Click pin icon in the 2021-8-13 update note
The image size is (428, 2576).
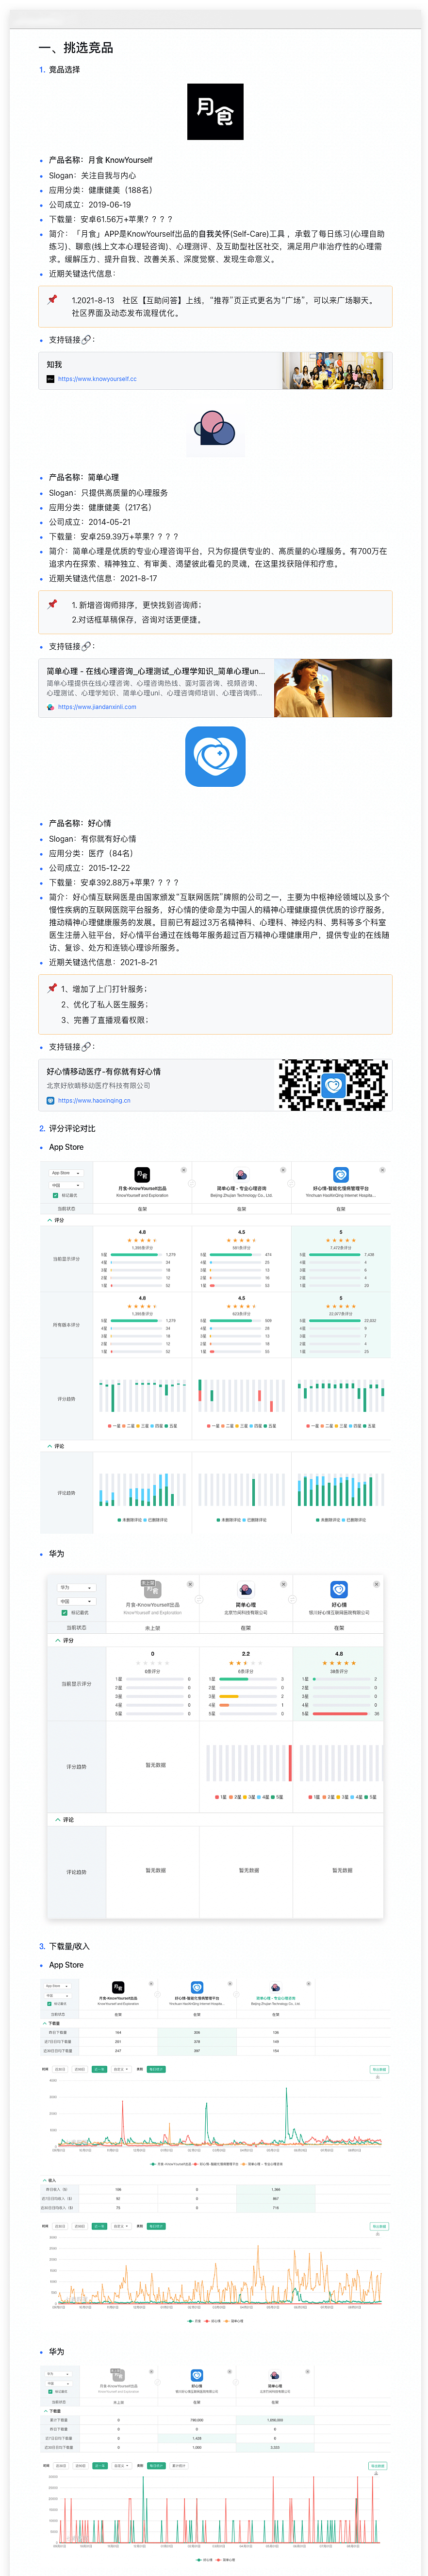[x=52, y=299]
